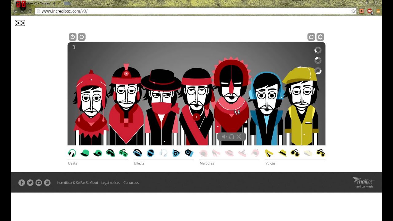The image size is (393, 221).
Task: Pick the blue hood effect icon
Action: pos(189,153)
